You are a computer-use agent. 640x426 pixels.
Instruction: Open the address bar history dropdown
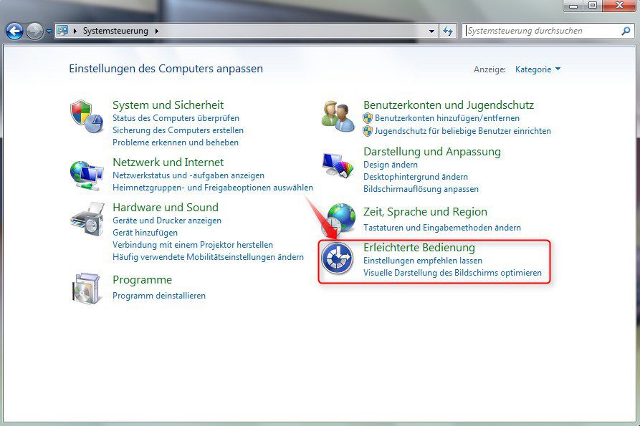(x=431, y=31)
